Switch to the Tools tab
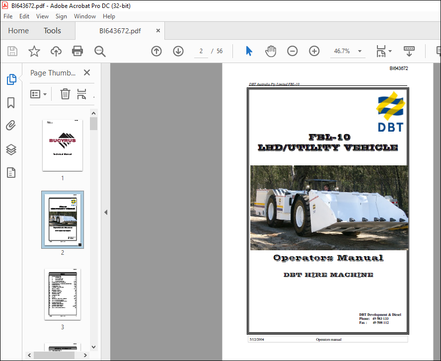441x361 pixels. pyautogui.click(x=52, y=31)
